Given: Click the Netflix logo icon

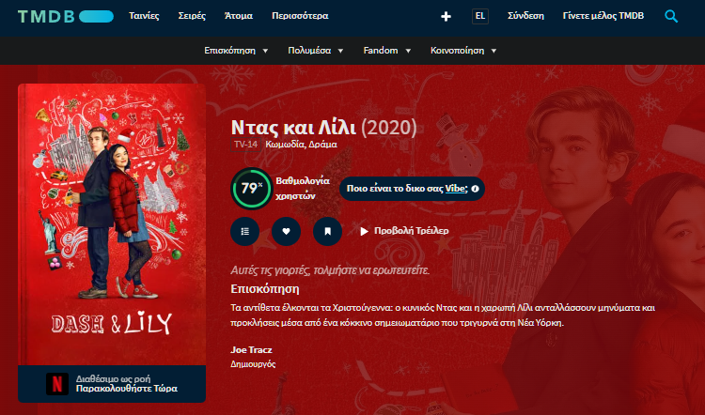Looking at the screenshot, I should 57,384.
